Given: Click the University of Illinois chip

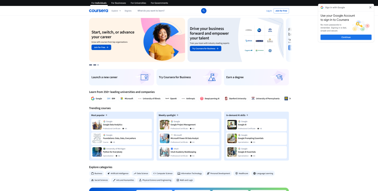Looking at the screenshot, I should point(149,99).
